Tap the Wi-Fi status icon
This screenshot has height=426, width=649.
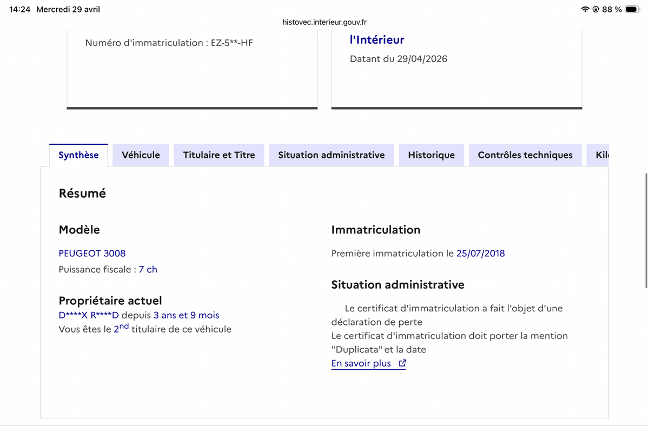point(585,9)
